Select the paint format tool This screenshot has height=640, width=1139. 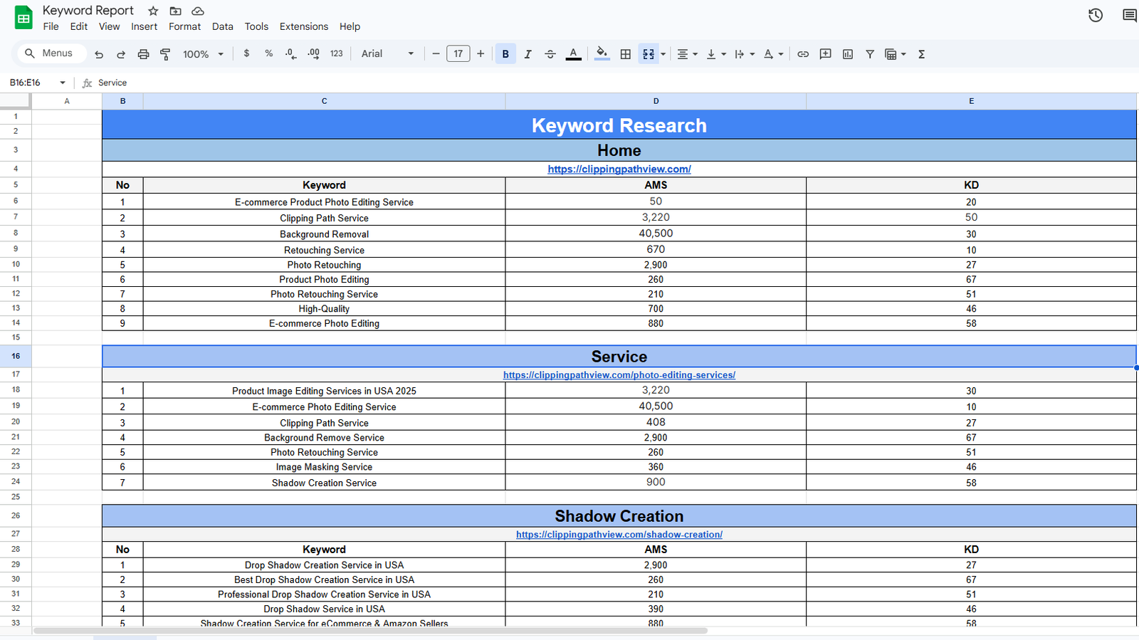[165, 54]
